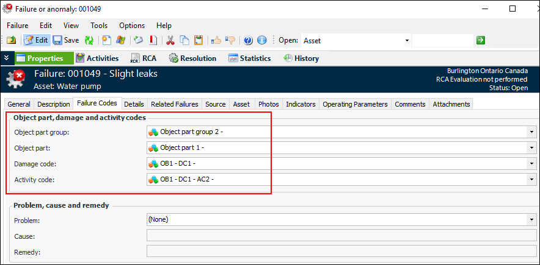The image size is (540, 265).
Task: Click the Cause field
Action: [341, 236]
